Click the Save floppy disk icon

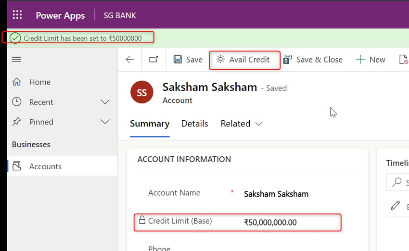(178, 60)
